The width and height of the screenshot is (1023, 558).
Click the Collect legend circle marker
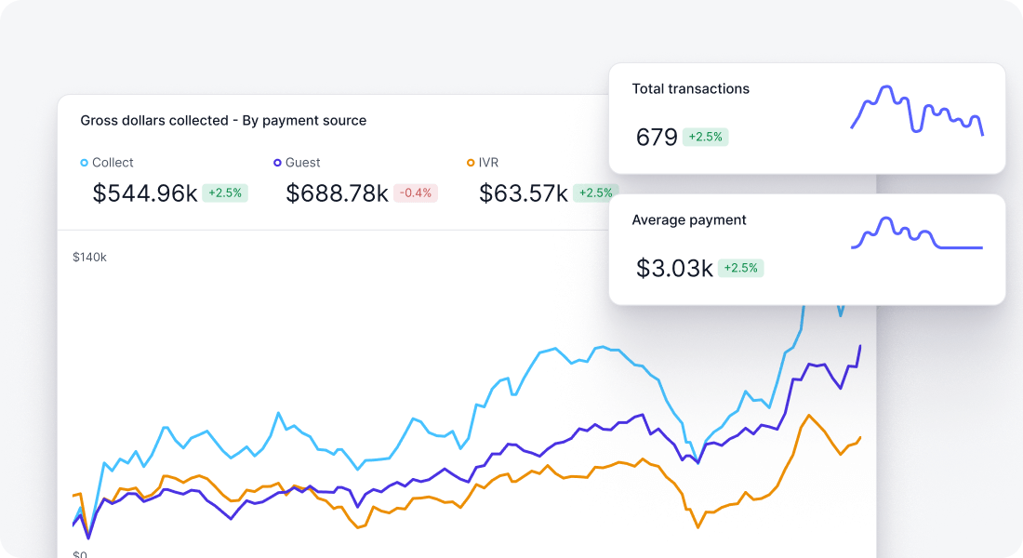tap(84, 163)
